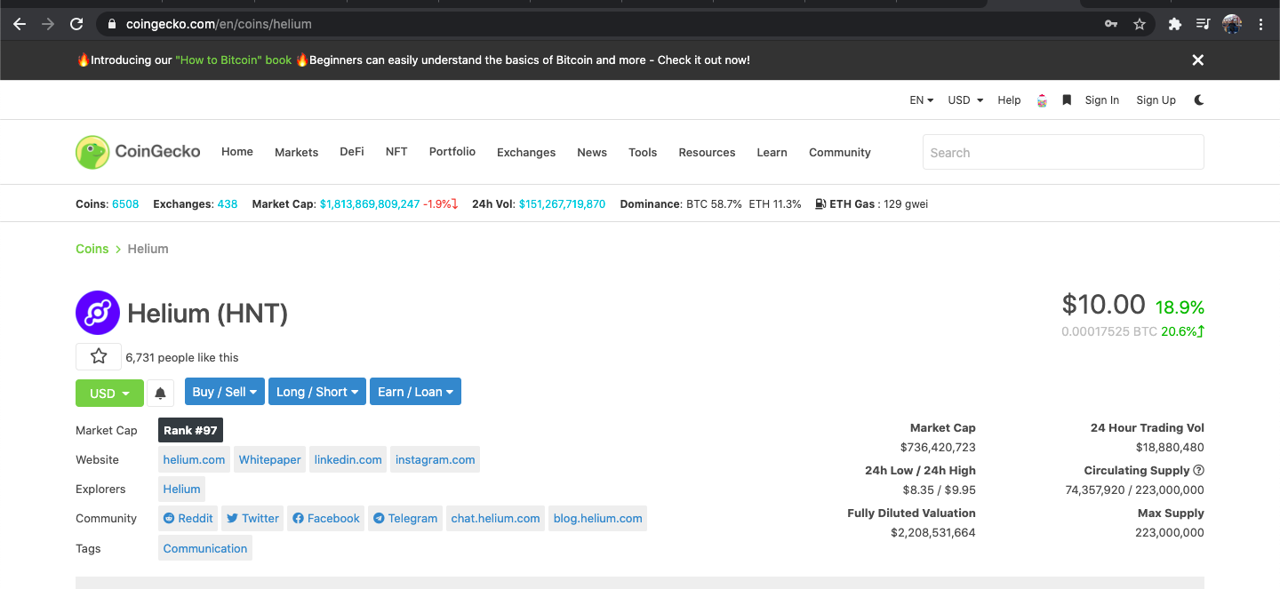Open the chat.helium.com link
The width and height of the screenshot is (1280, 589).
pyautogui.click(x=495, y=519)
